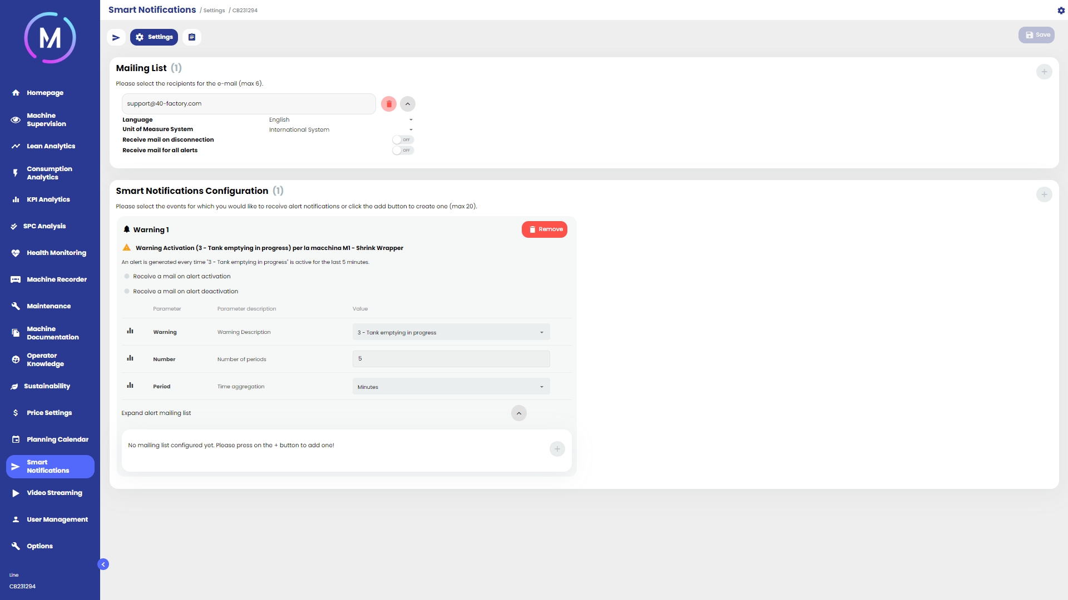1068x600 pixels.
Task: Open Health Monitoring in sidebar
Action: 56,253
